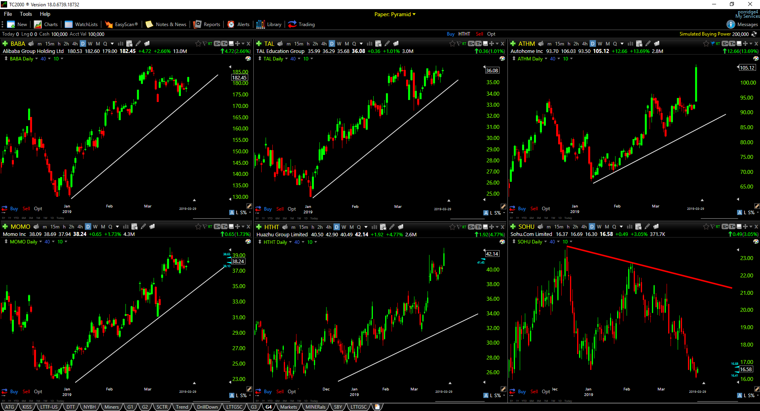This screenshot has height=411, width=760.
Task: Select the M monthly timeframe on MOMO chart
Action: pos(103,226)
